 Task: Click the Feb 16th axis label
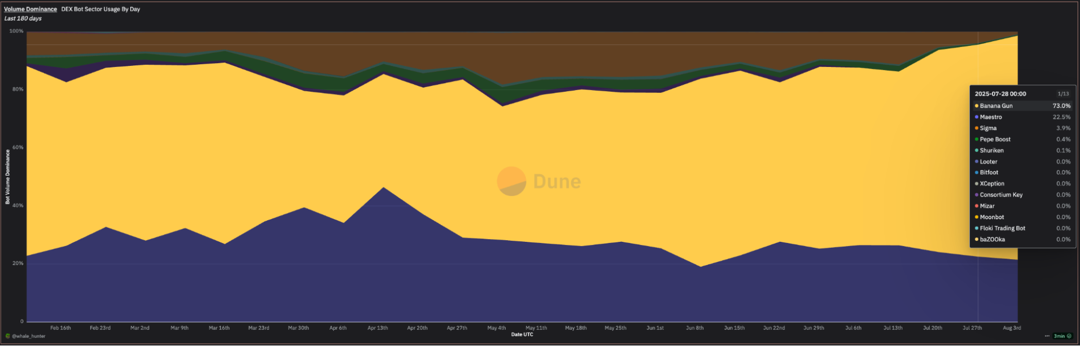click(x=61, y=328)
